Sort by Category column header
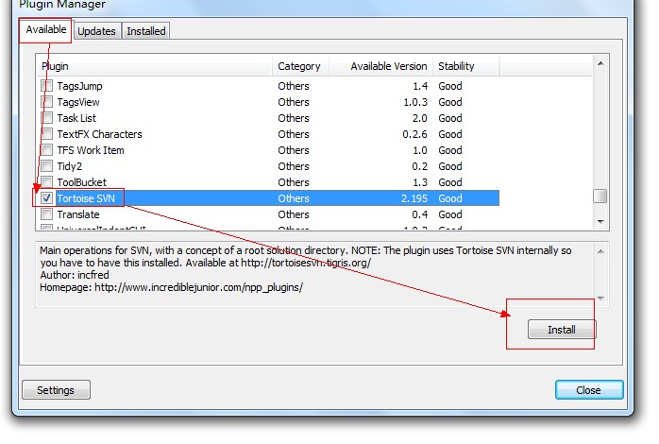 (298, 66)
